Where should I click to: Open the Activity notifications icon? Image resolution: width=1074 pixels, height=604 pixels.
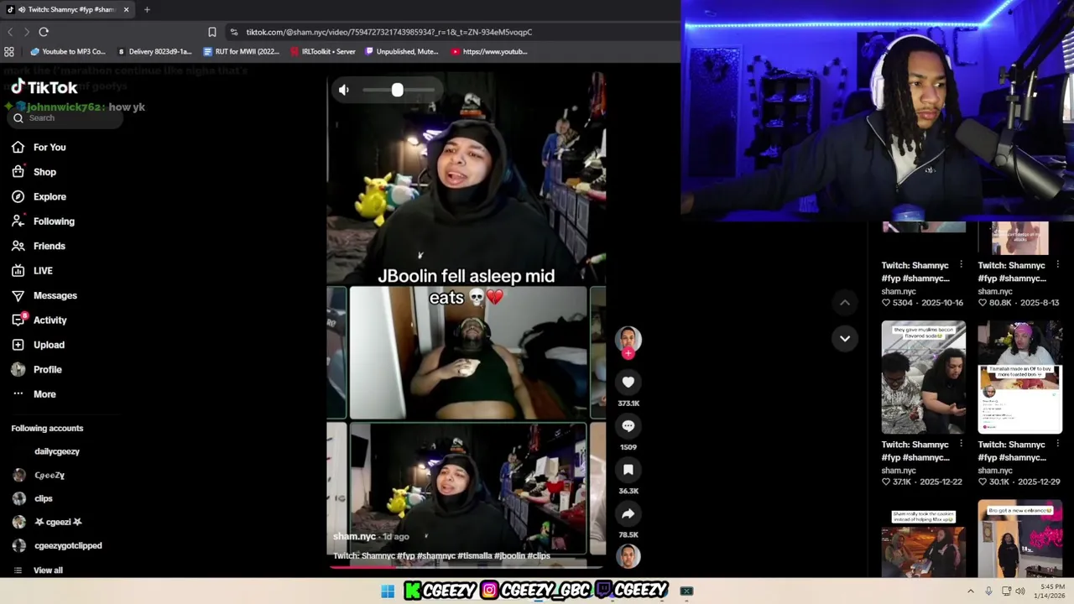[18, 320]
